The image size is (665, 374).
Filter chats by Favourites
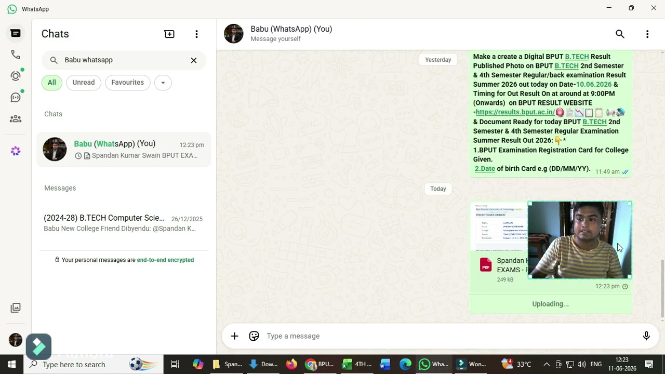click(127, 83)
